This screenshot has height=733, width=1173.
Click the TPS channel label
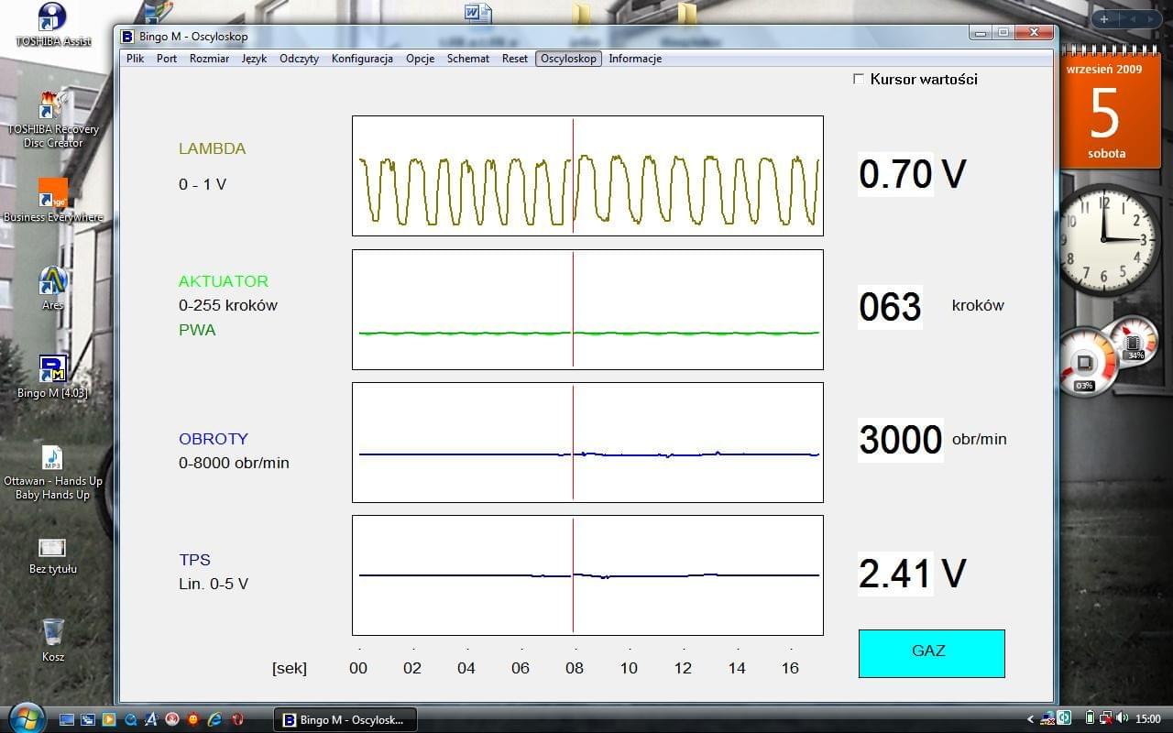[194, 560]
